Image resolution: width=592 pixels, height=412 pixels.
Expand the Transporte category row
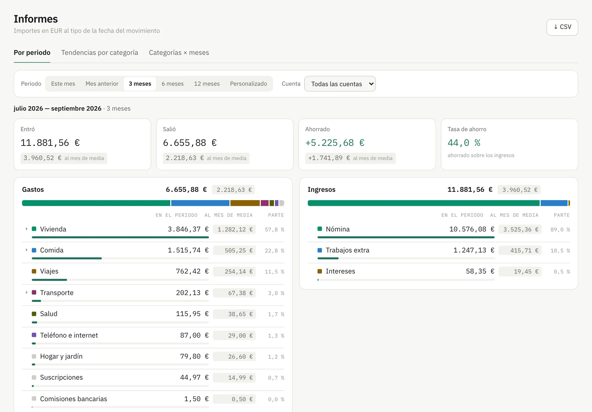27,292
